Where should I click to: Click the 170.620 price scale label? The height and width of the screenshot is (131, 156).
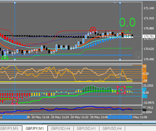(x=149, y=49)
